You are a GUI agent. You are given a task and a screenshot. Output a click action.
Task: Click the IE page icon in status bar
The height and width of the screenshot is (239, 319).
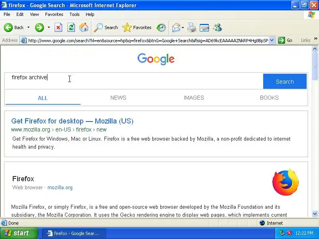[x=4, y=223]
